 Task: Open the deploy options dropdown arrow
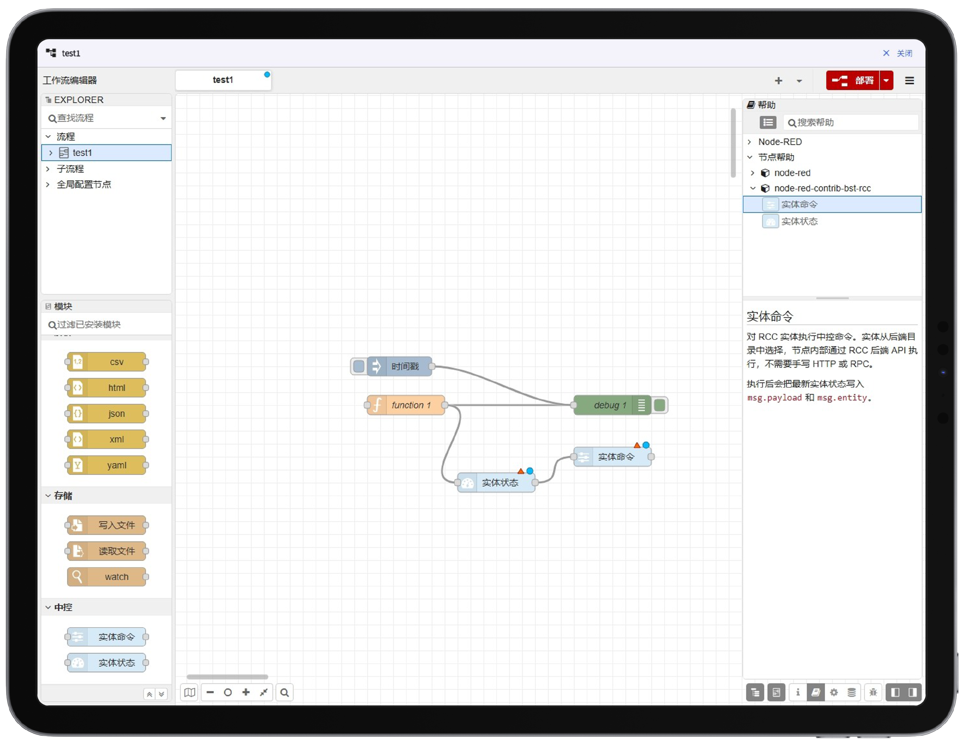coord(886,80)
